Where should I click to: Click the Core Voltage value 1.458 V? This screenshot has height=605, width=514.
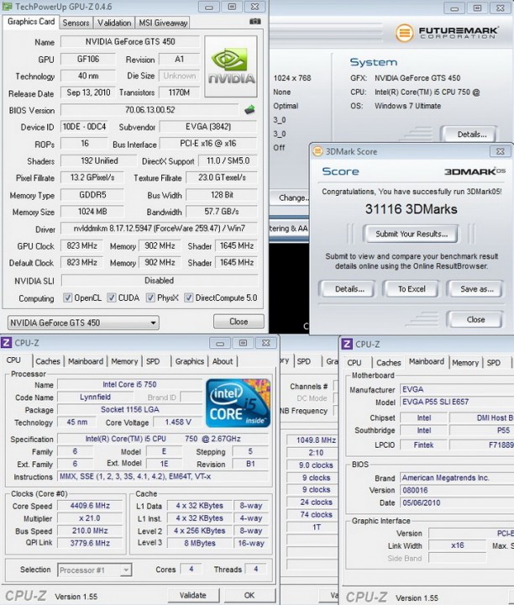178,422
